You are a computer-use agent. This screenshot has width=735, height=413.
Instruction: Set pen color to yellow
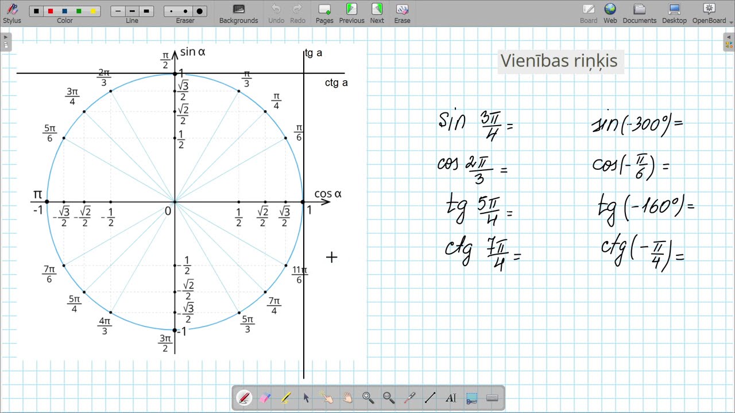pos(92,11)
